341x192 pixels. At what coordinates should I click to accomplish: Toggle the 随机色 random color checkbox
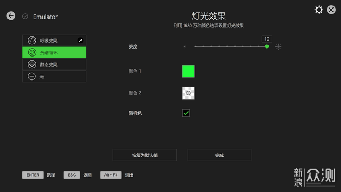pyautogui.click(x=186, y=113)
